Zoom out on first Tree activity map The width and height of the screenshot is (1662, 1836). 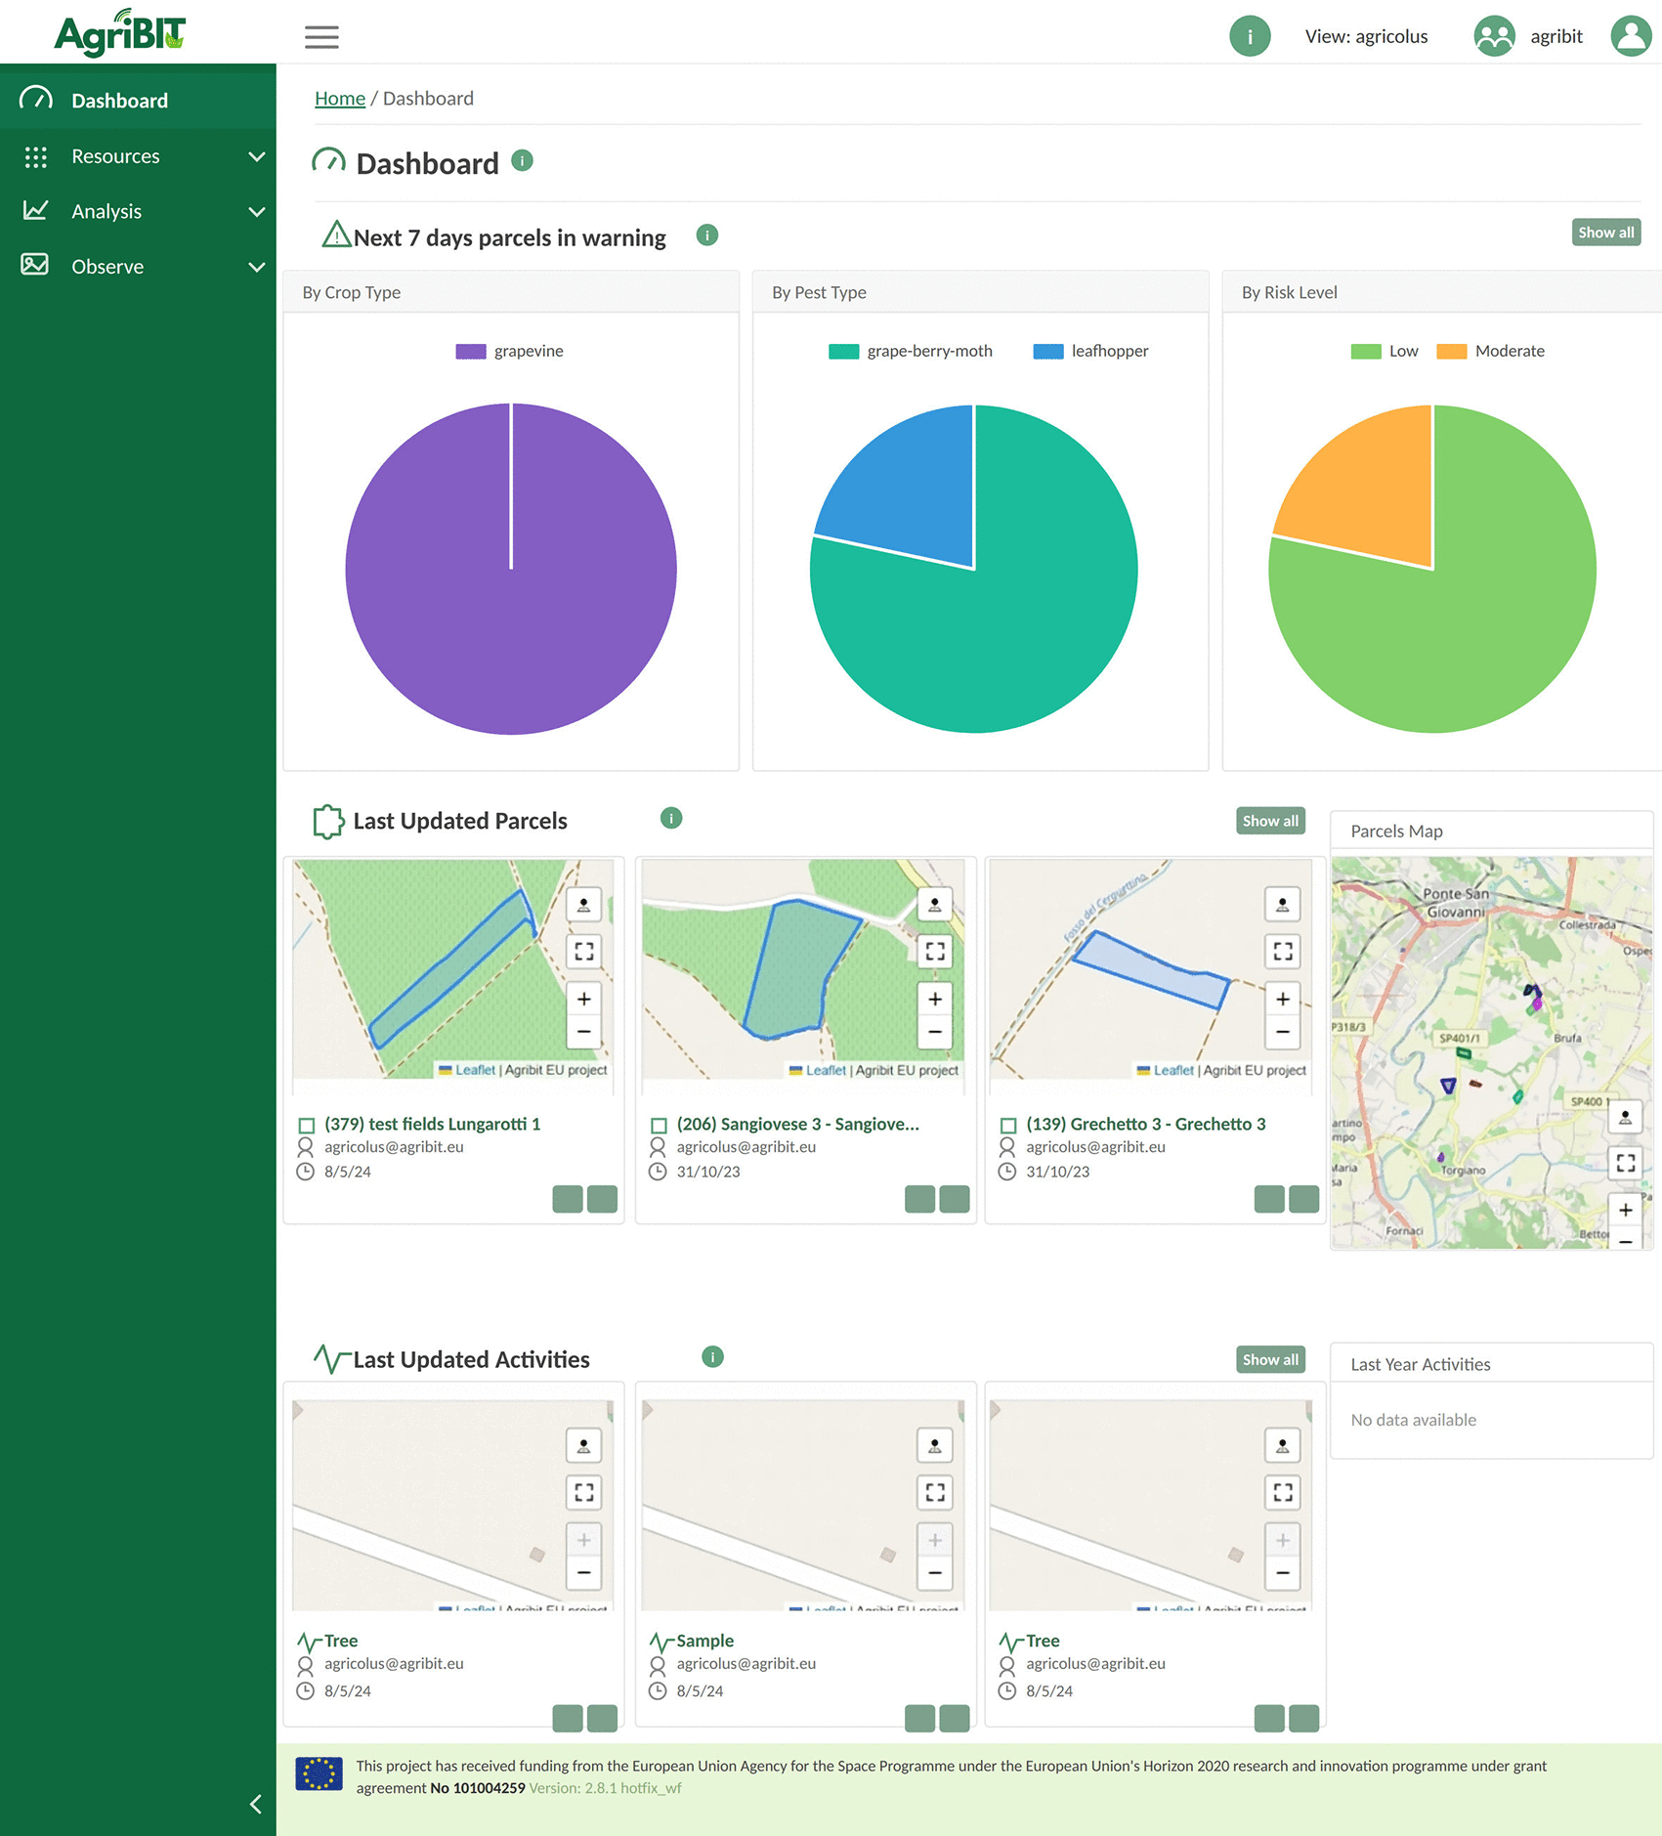pyautogui.click(x=583, y=1573)
